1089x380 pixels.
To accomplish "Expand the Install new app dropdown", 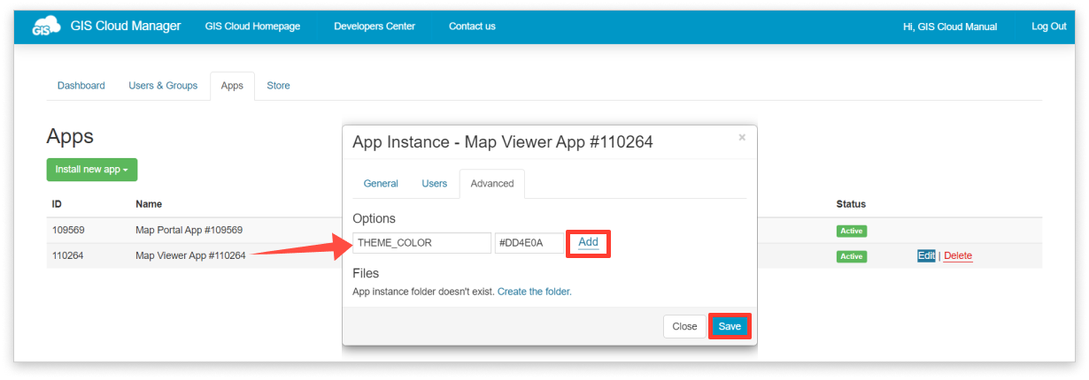I will coord(92,170).
